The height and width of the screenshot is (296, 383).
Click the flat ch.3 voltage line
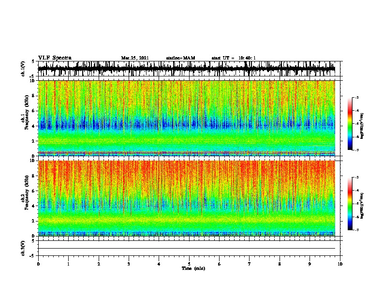pos(186,249)
